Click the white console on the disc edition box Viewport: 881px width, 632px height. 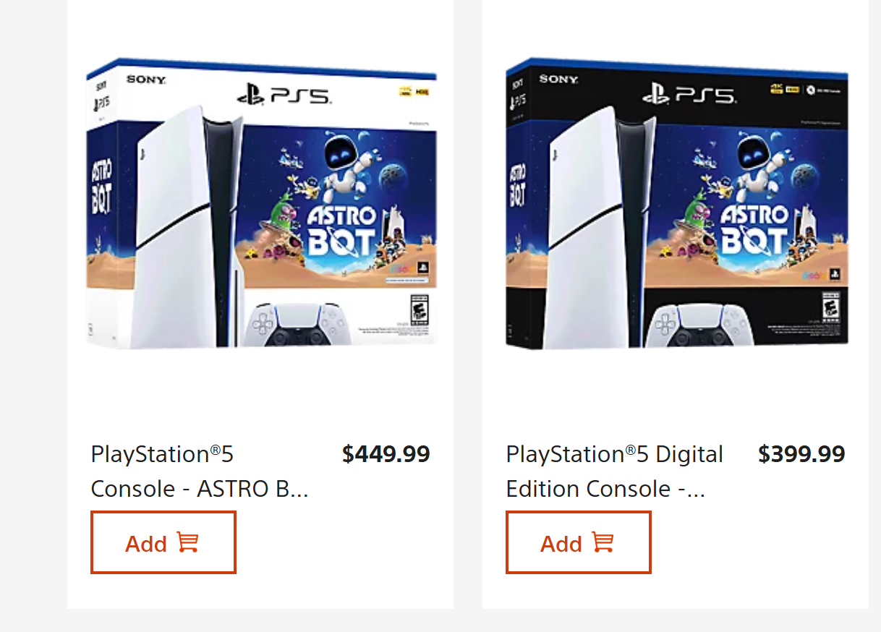click(x=185, y=228)
